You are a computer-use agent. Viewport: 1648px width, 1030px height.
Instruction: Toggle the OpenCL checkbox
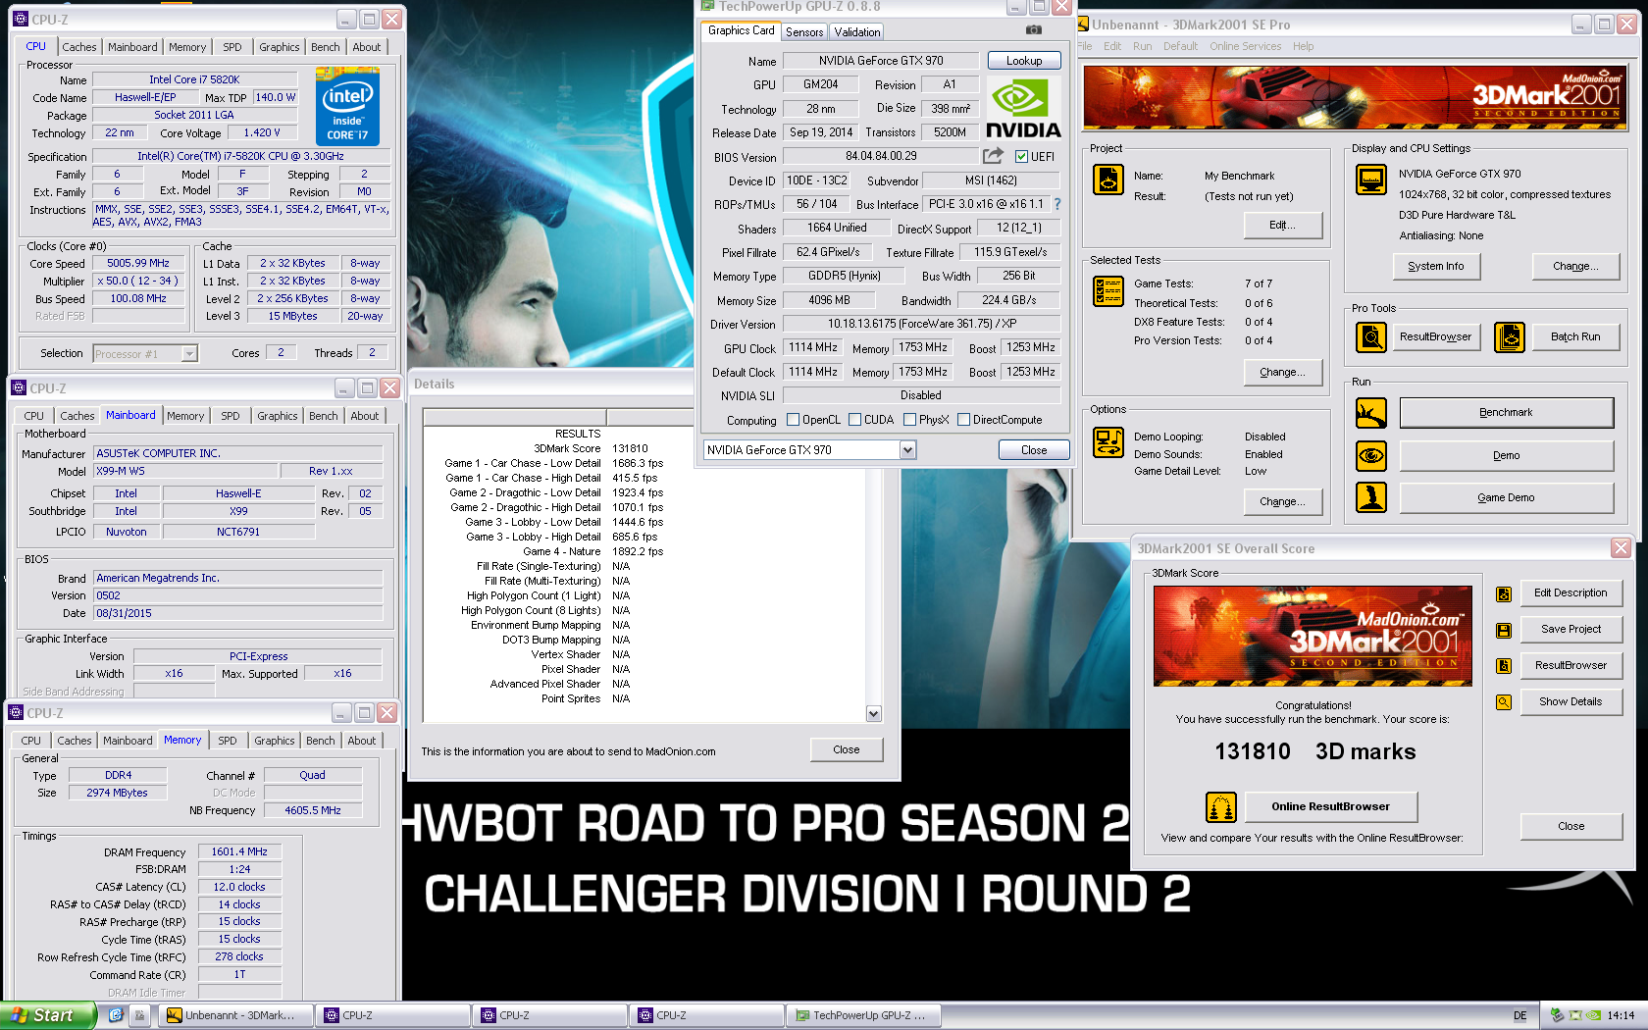click(793, 420)
